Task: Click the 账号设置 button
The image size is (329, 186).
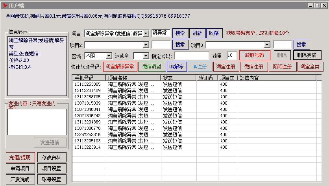Action: [x=52, y=179]
